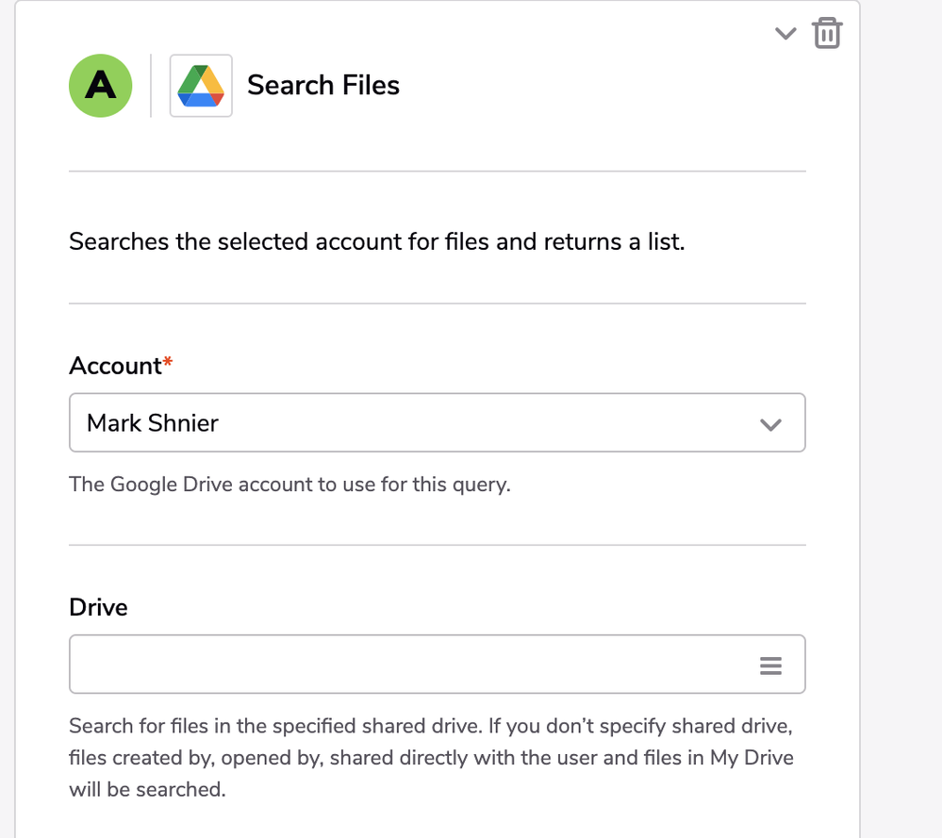Viewport: 942px width, 838px height.
Task: Click the green step A badge
Action: pos(100,85)
